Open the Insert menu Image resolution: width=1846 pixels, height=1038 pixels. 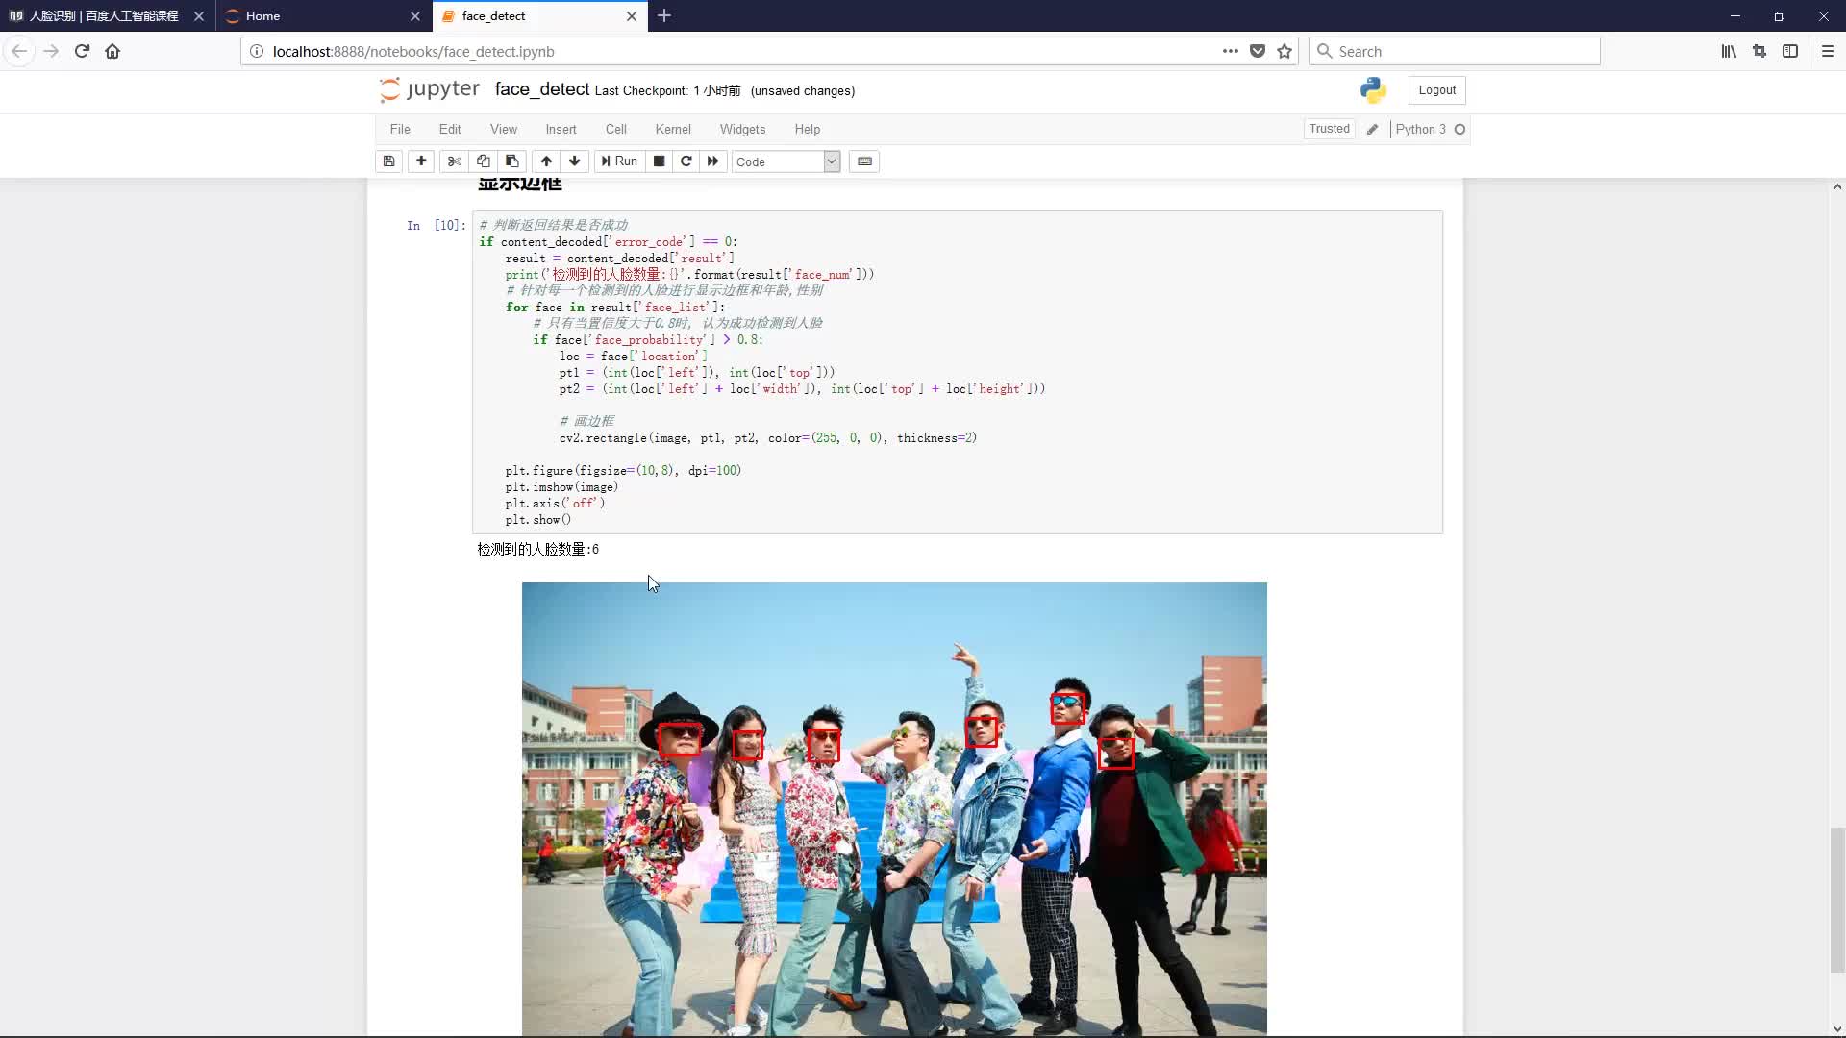pos(561,128)
